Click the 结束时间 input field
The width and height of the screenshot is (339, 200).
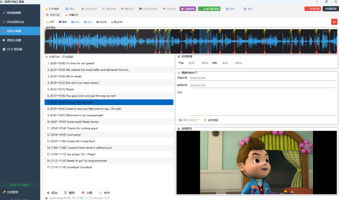(x=262, y=85)
